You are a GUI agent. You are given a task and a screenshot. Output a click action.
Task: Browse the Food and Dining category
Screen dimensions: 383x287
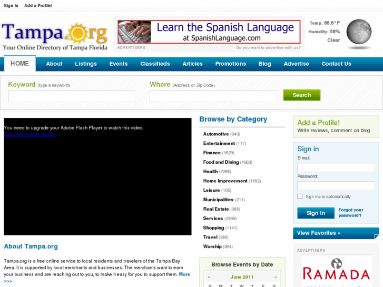point(221,162)
